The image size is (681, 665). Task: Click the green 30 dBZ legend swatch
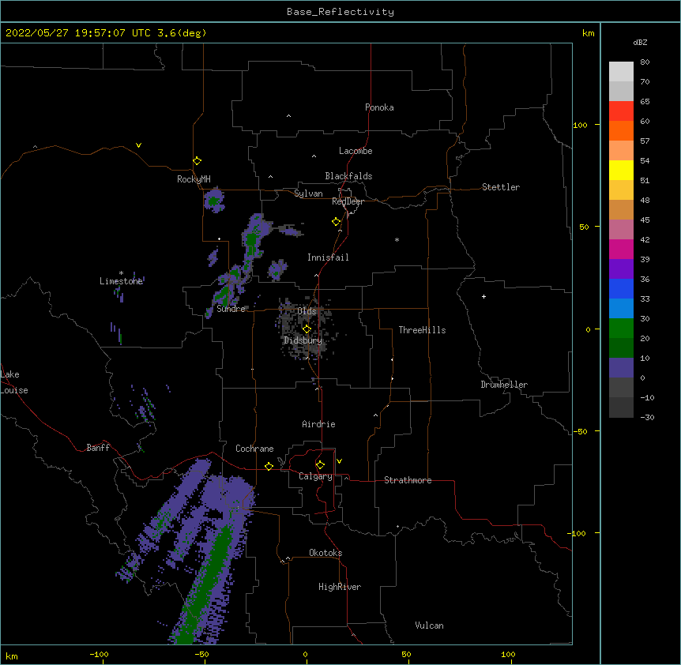point(621,329)
